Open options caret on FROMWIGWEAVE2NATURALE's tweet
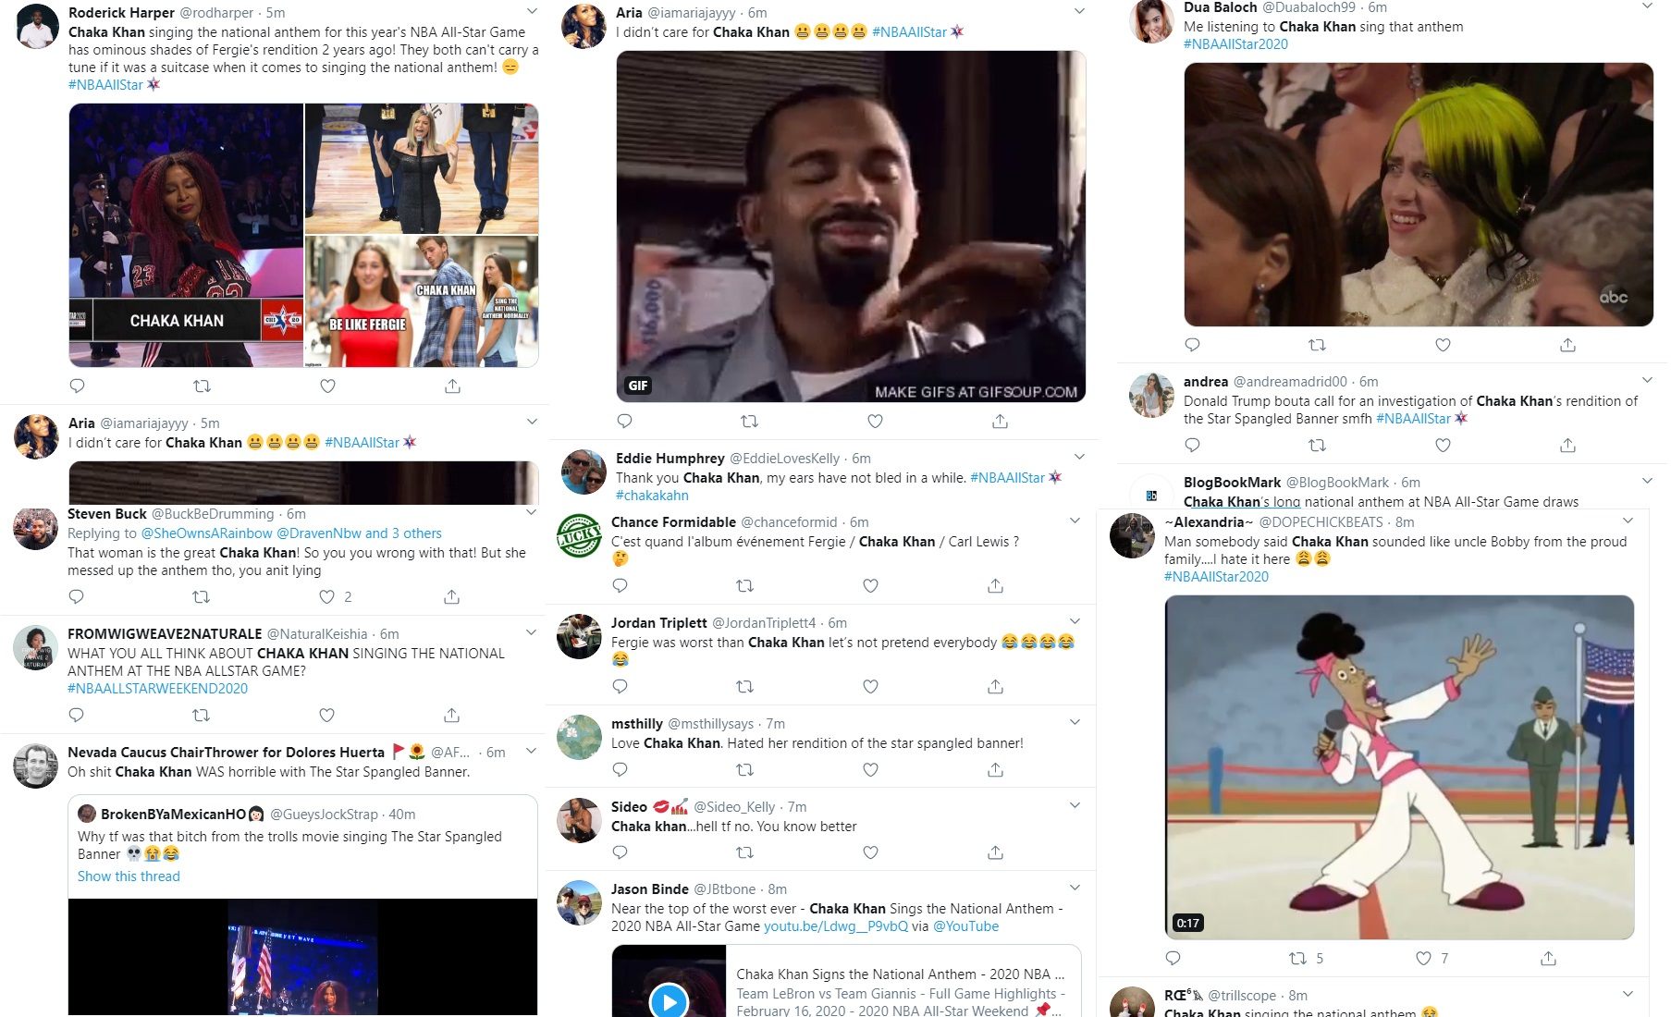 531,632
